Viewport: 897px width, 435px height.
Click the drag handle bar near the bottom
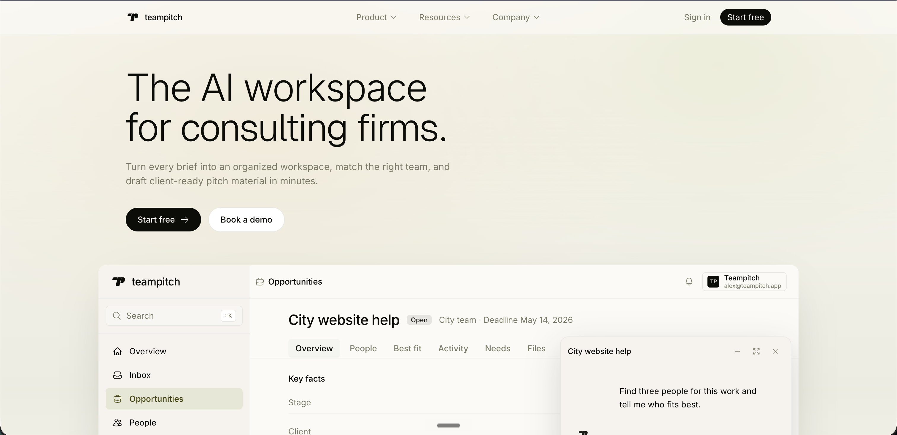[x=448, y=425]
